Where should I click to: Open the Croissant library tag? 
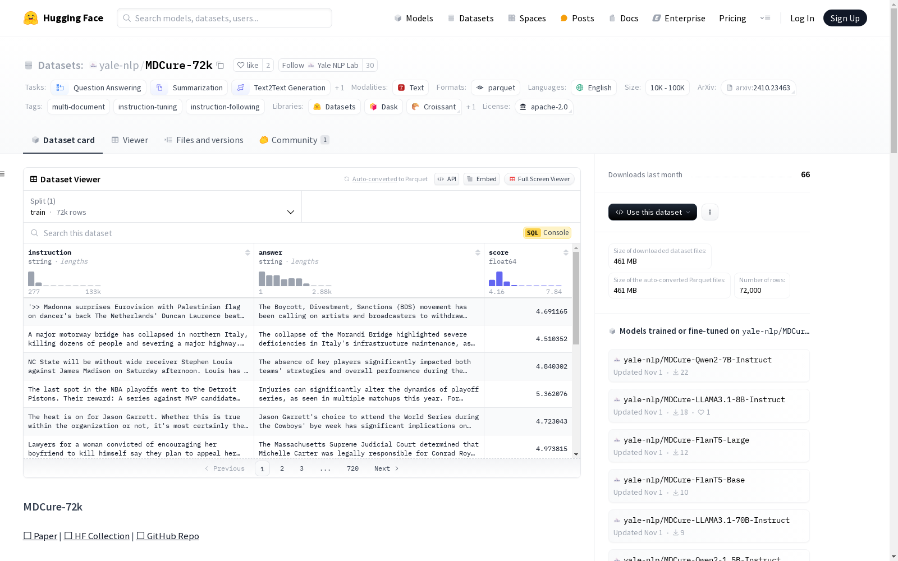pos(434,107)
